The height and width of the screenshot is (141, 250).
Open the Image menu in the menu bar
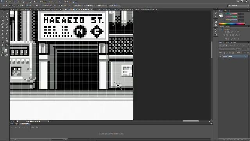[x=23, y=2]
